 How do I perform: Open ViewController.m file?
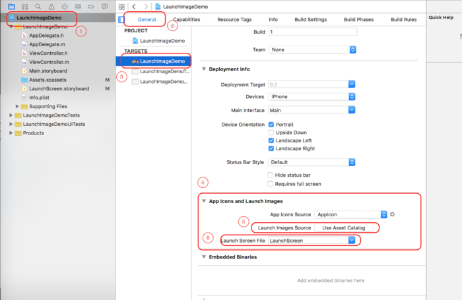click(x=49, y=62)
